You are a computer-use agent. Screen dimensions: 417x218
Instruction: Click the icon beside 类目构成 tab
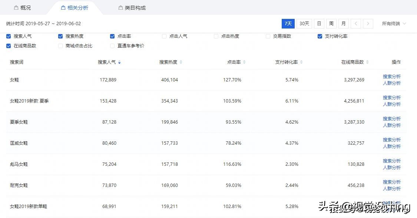(x=120, y=7)
